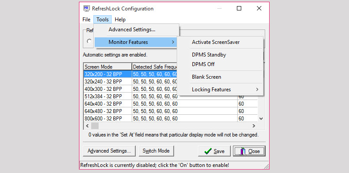
Task: Close the open Tools menu
Action: click(103, 20)
